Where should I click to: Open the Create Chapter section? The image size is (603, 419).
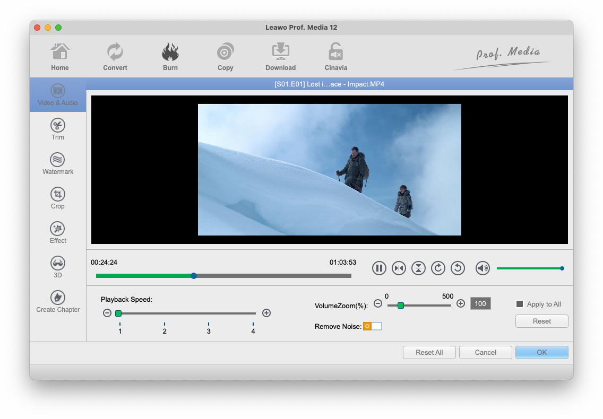pos(58,302)
